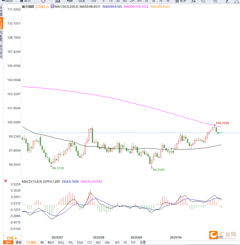Select the 周 weekly period button
The height and width of the screenshot is (245, 240).
point(154,1)
